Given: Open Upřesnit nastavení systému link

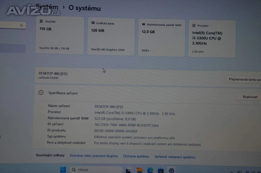Looking at the screenshot, I should click(175, 157).
